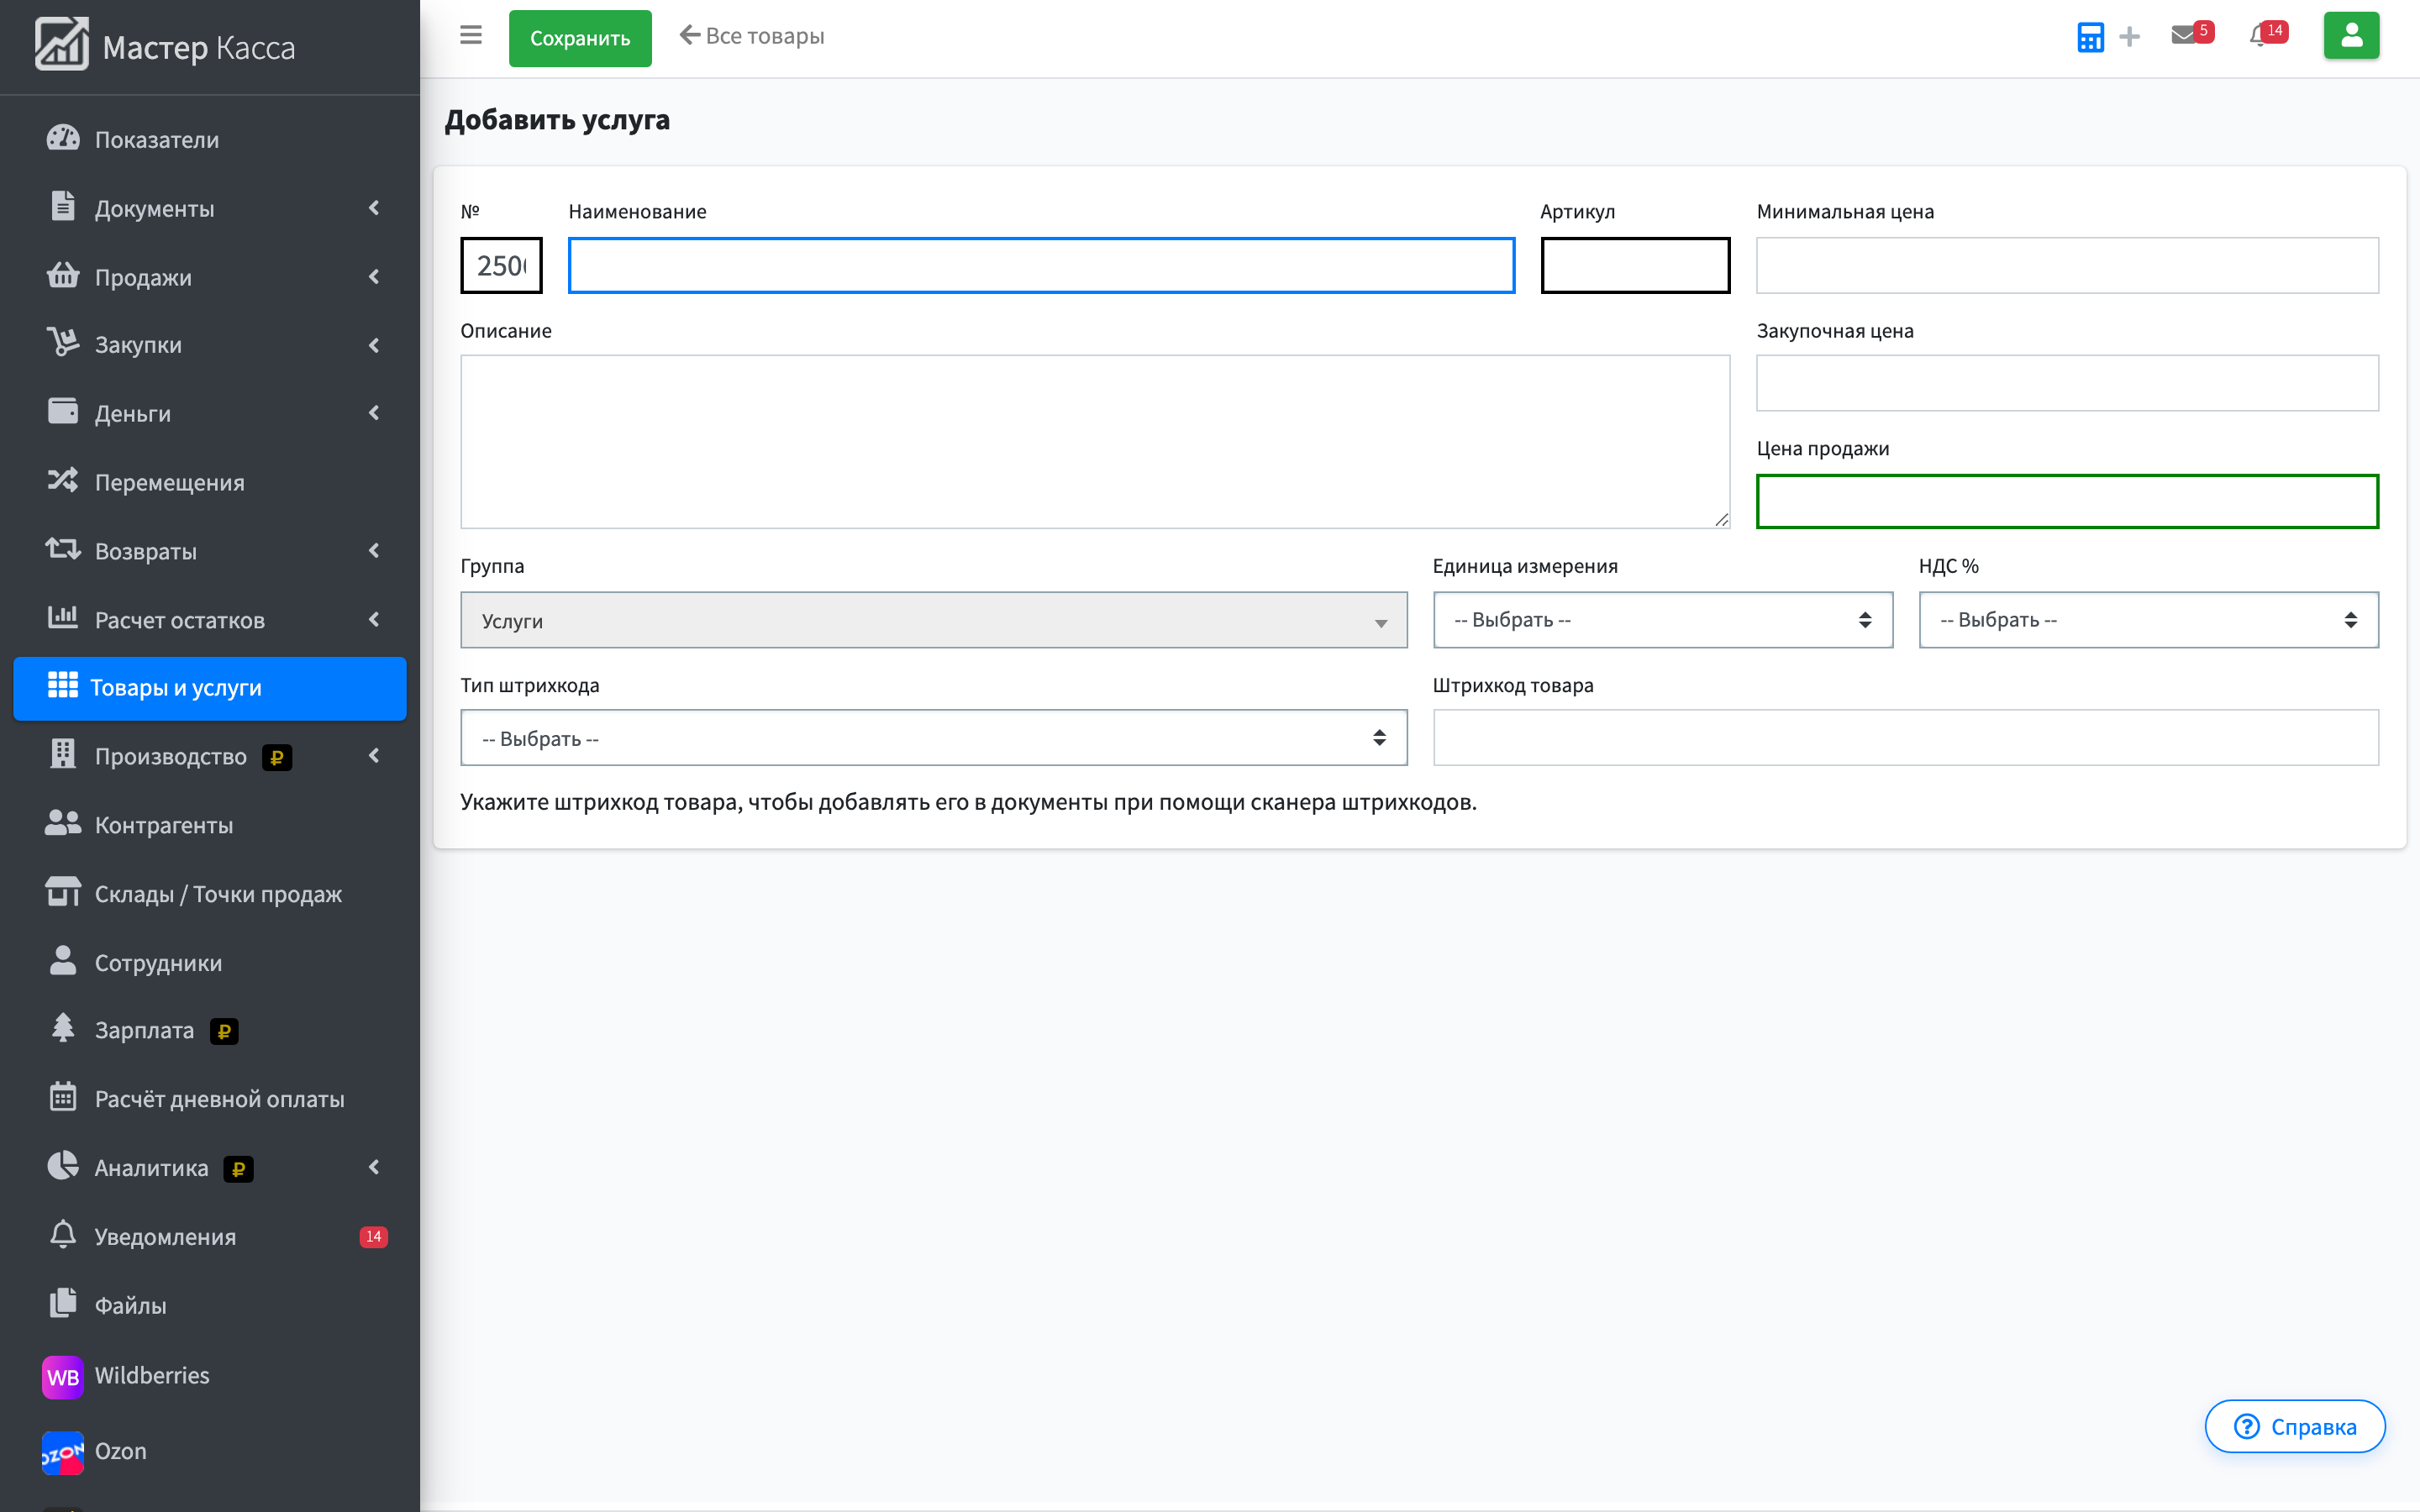Click the plus icon next to calculator
Viewport: 2420px width, 1512px height.
coord(2130,37)
